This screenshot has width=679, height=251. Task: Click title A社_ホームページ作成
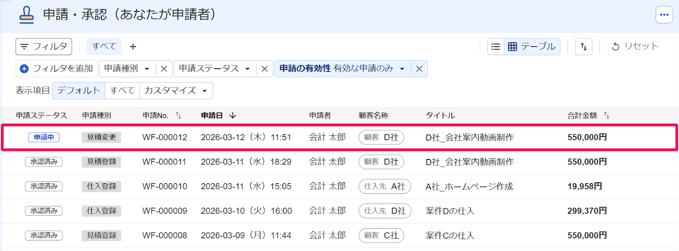(x=469, y=187)
